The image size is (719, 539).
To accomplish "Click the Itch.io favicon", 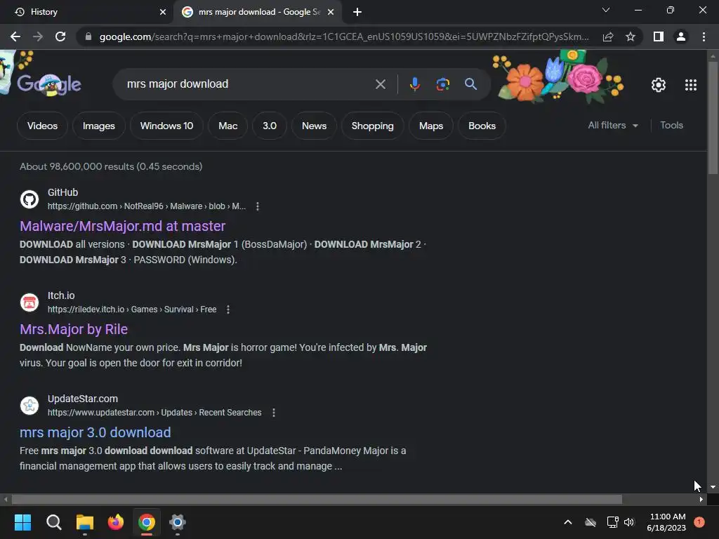I will [x=29, y=302].
